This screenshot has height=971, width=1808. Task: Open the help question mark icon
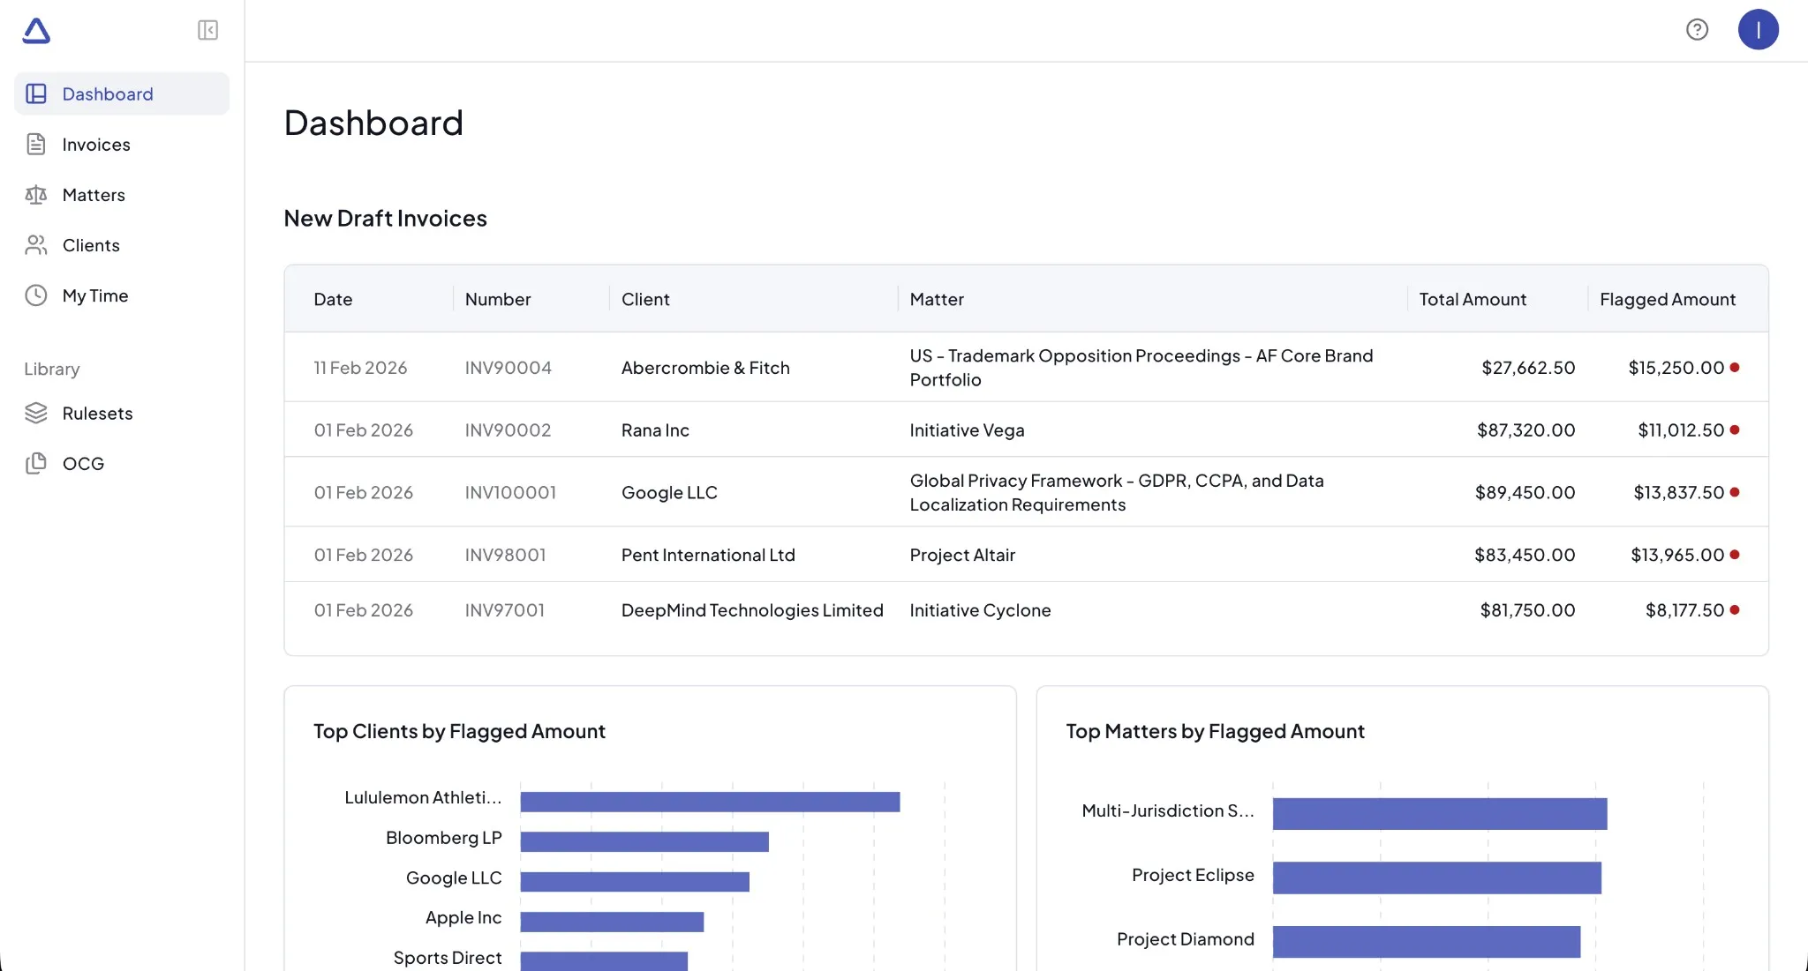(x=1697, y=30)
